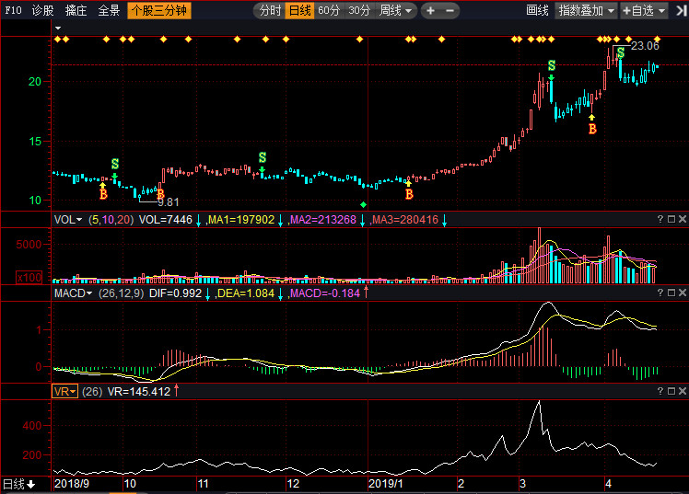Open help for the VOL indicator panel

click(660, 219)
